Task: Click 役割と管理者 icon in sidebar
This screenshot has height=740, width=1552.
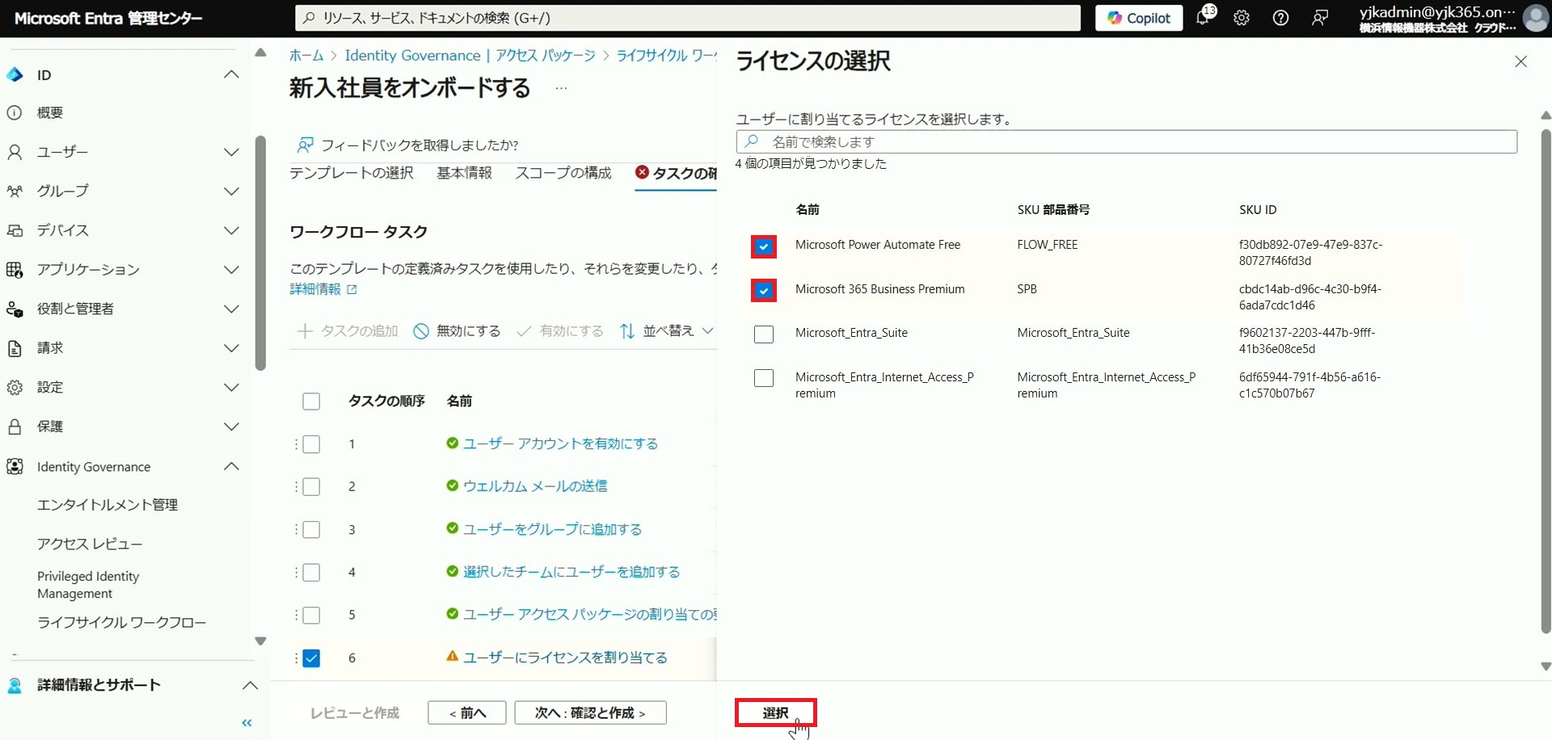Action: [x=15, y=309]
